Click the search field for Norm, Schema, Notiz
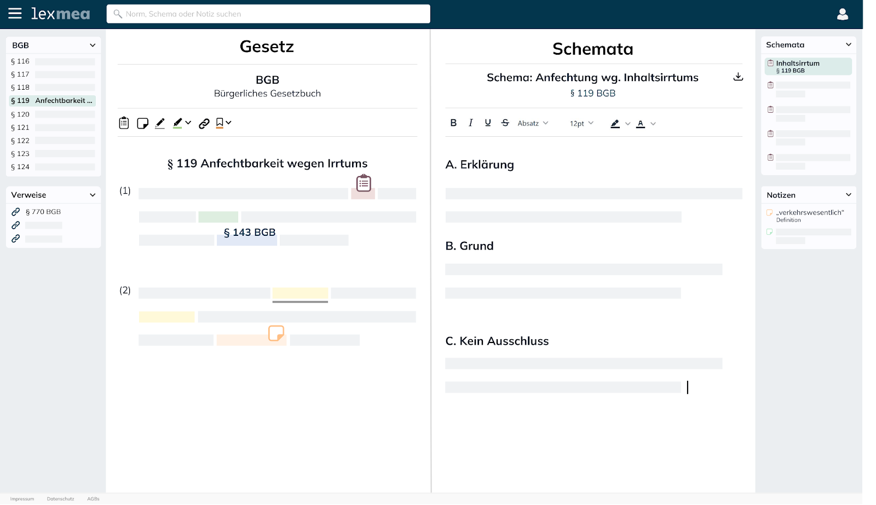Image resolution: width=876 pixels, height=505 pixels. click(268, 14)
